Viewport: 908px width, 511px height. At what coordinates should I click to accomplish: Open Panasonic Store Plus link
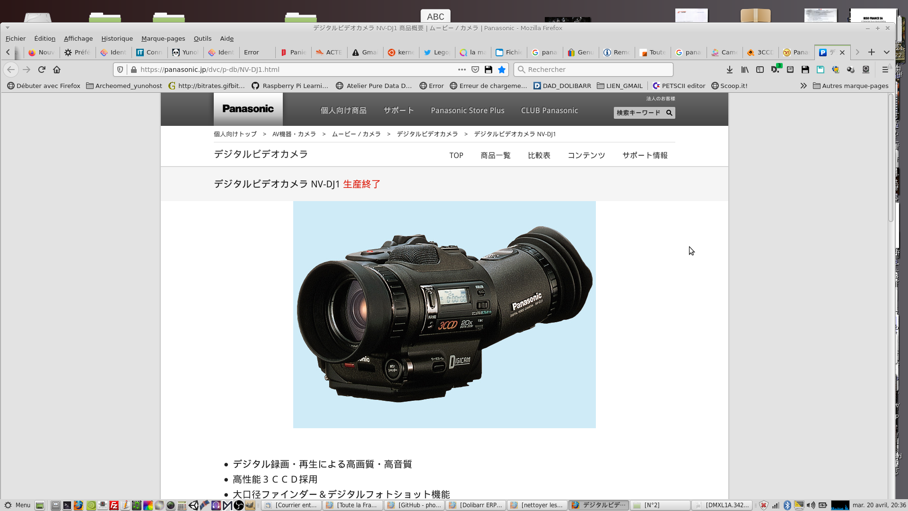pos(467,110)
